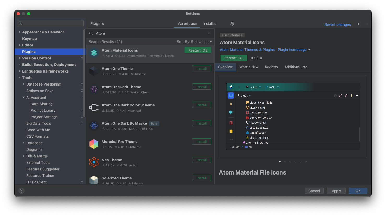This screenshot has width=386, height=216.
Task: Confirm settings with the OK button
Action: (x=358, y=191)
